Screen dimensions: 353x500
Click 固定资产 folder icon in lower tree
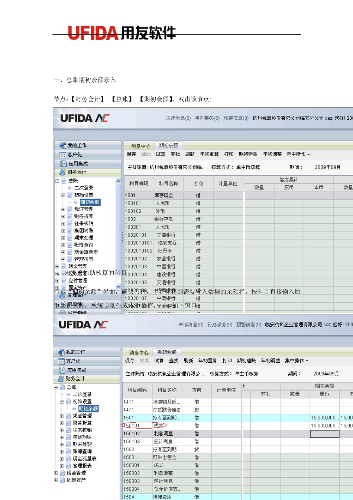point(62,480)
